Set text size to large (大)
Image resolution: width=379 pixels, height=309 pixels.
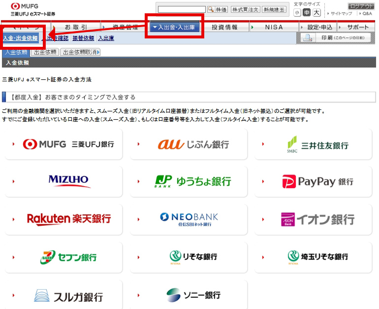click(x=316, y=13)
